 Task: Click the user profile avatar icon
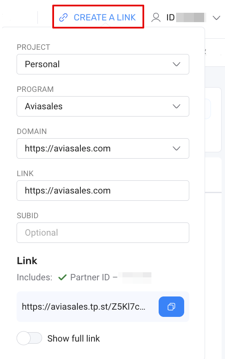point(156,17)
